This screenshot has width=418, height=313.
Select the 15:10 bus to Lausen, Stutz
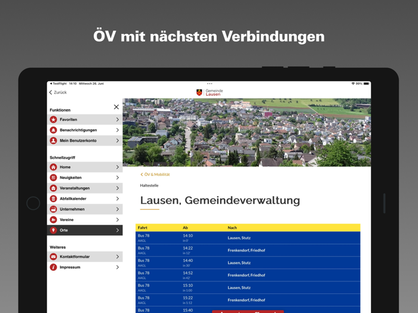[248, 288]
